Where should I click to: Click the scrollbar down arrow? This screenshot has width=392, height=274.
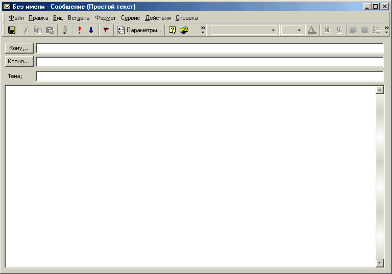380,263
